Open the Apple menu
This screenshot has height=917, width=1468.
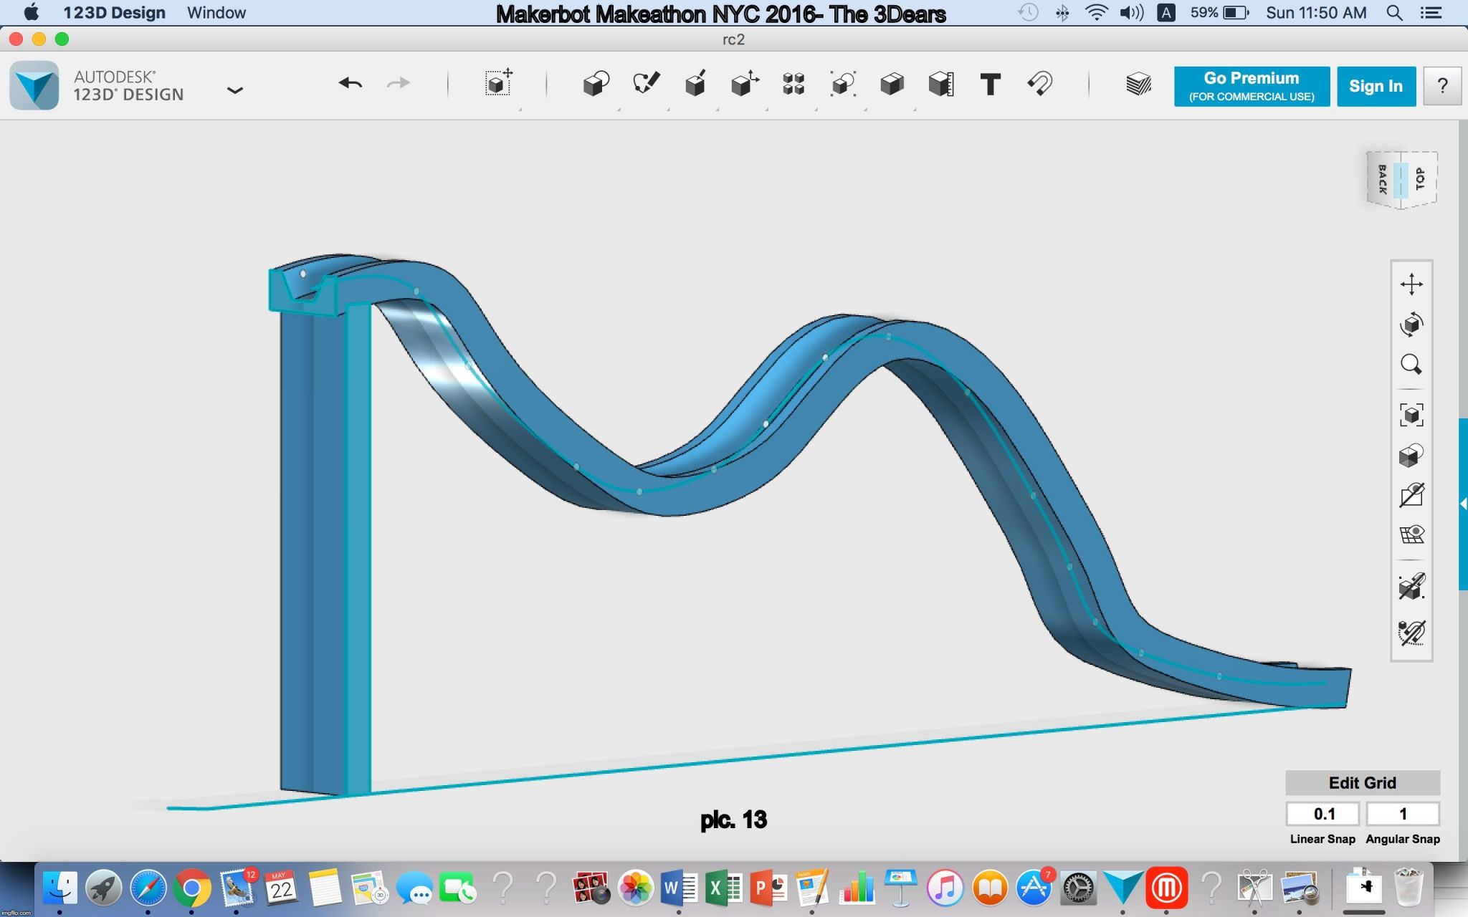coord(31,12)
